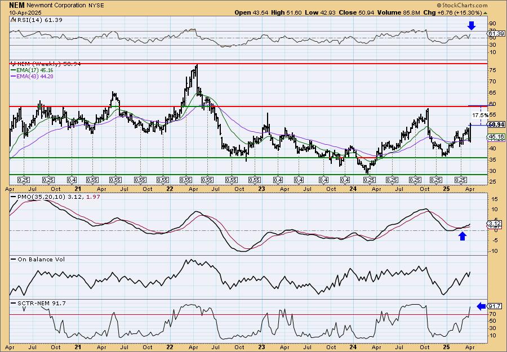Click the 35 price axis label
Image resolution: width=507 pixels, height=352 pixels.
pos(492,160)
